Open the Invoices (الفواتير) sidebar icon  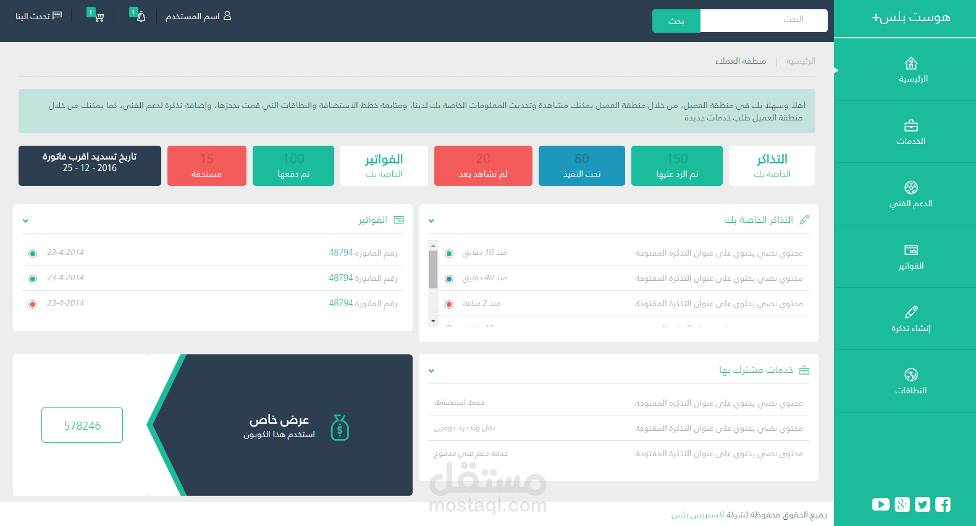(x=911, y=250)
